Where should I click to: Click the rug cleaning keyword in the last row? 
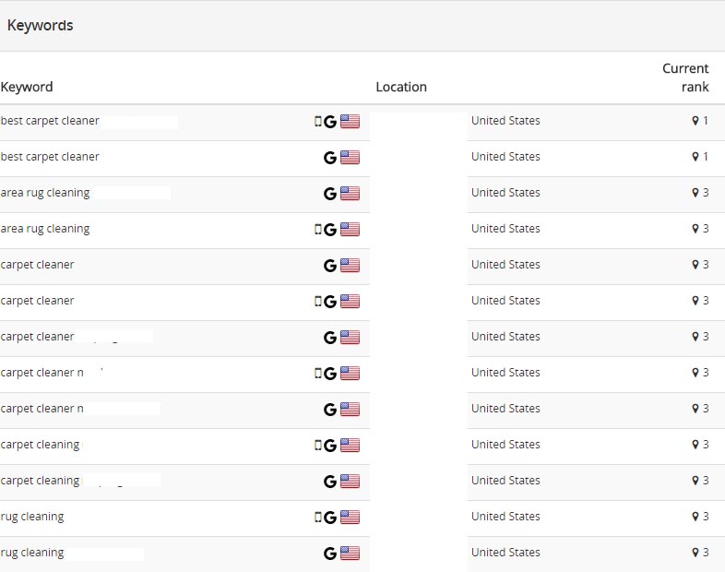coord(32,553)
